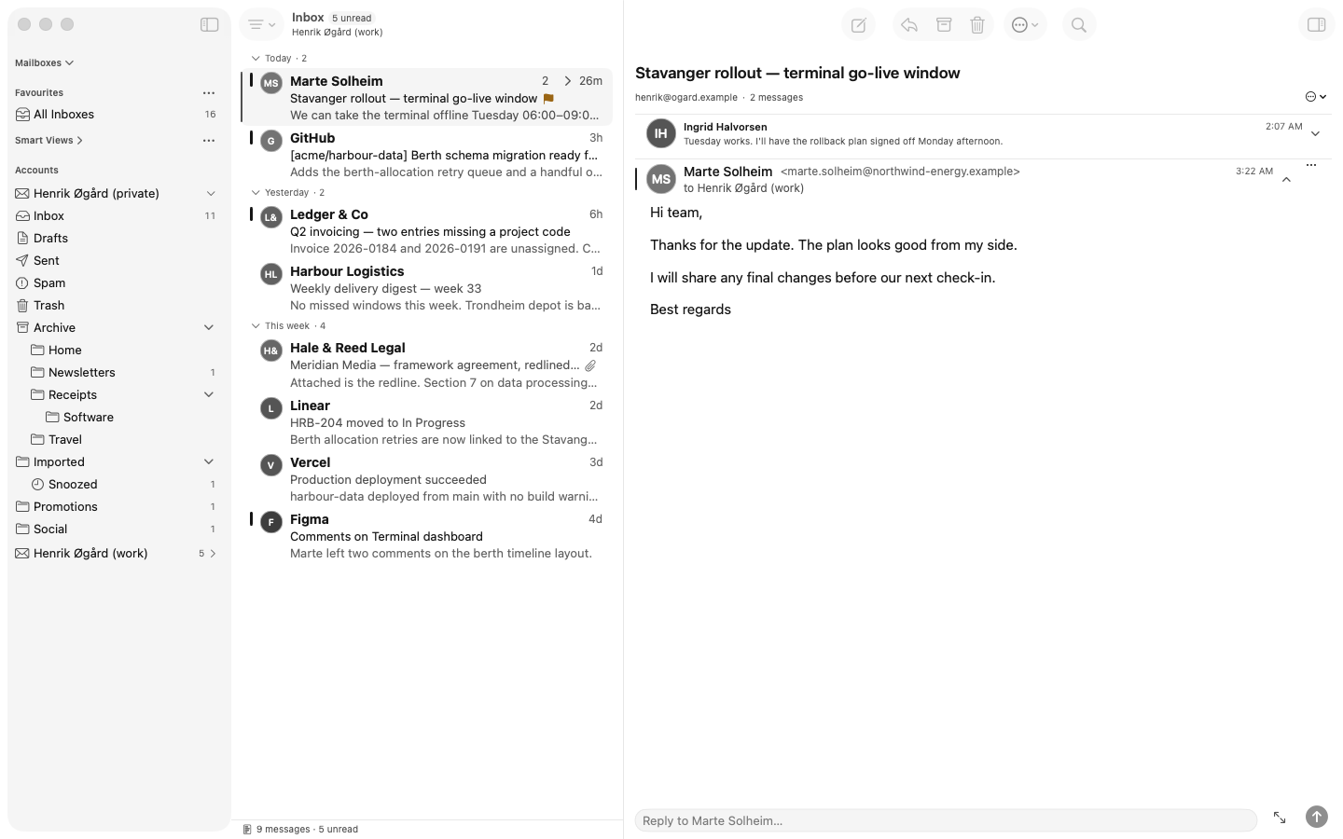Collapse Marte Solheim's message

(1286, 180)
